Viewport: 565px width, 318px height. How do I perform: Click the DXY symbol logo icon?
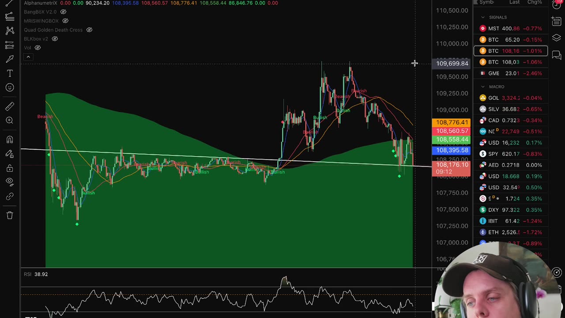tap(482, 210)
